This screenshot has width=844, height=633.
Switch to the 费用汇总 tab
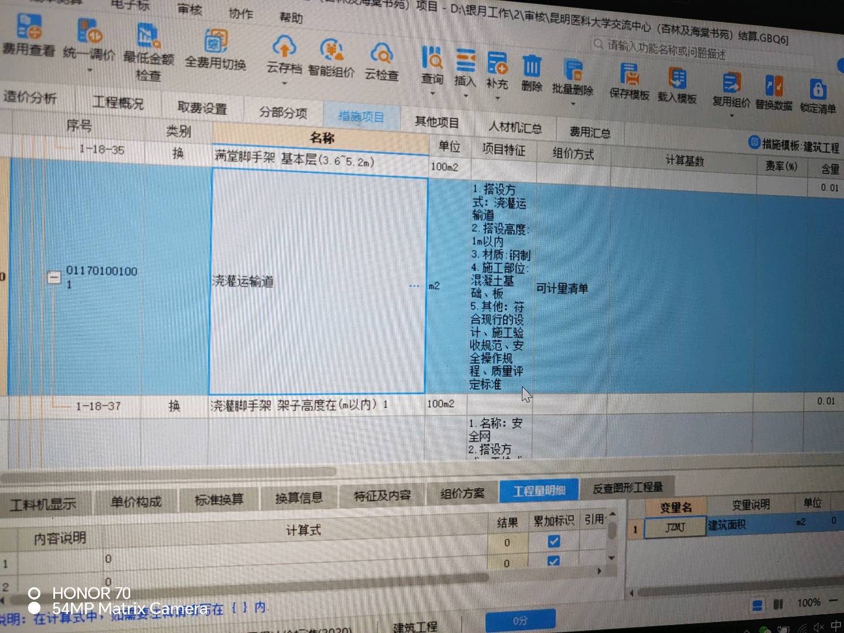coord(590,132)
